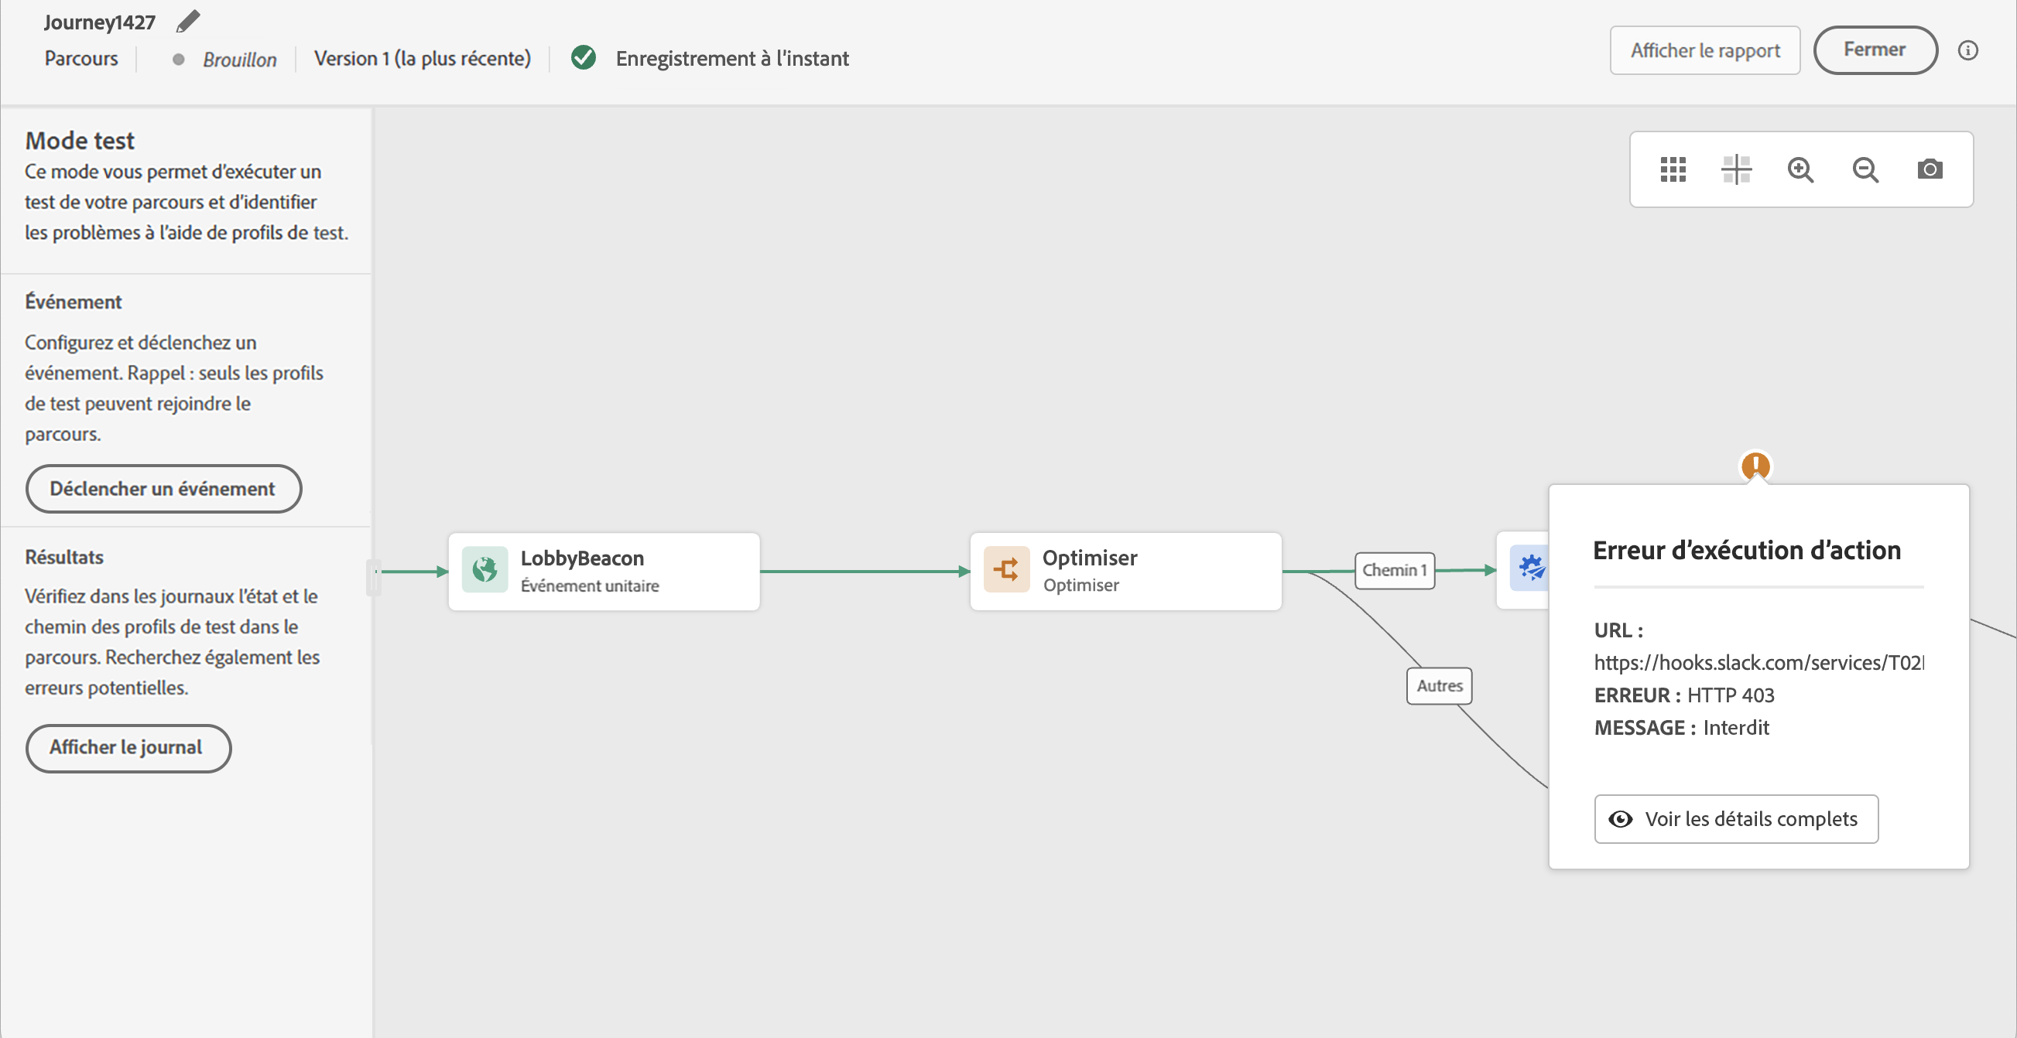Select the Chemin 1 path label
The height and width of the screenshot is (1038, 2017).
coord(1395,570)
